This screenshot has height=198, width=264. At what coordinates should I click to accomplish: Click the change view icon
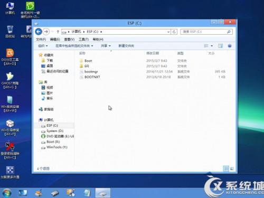coord(206,46)
